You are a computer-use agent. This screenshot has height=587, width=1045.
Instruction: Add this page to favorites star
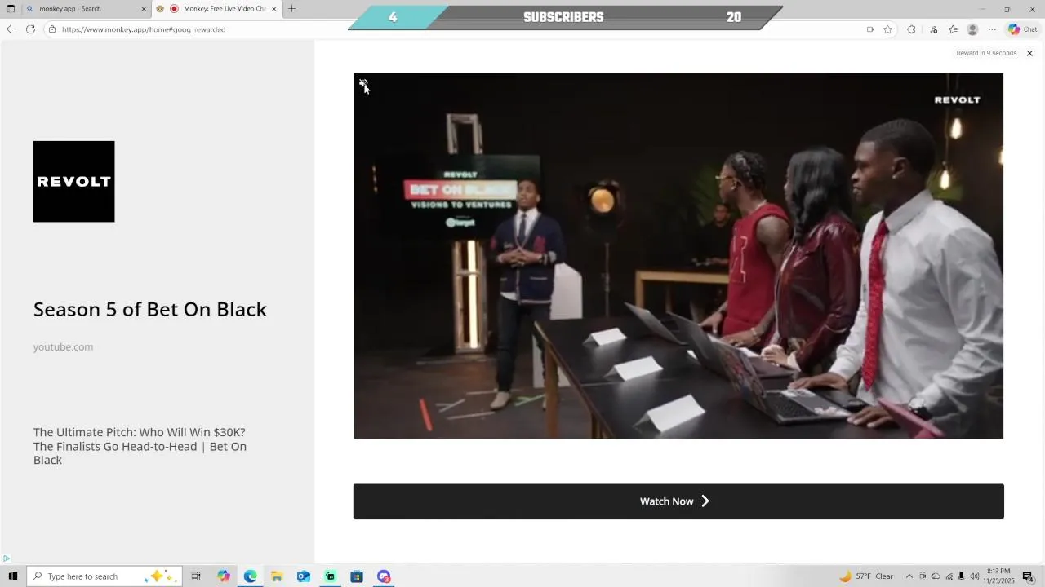click(x=888, y=29)
